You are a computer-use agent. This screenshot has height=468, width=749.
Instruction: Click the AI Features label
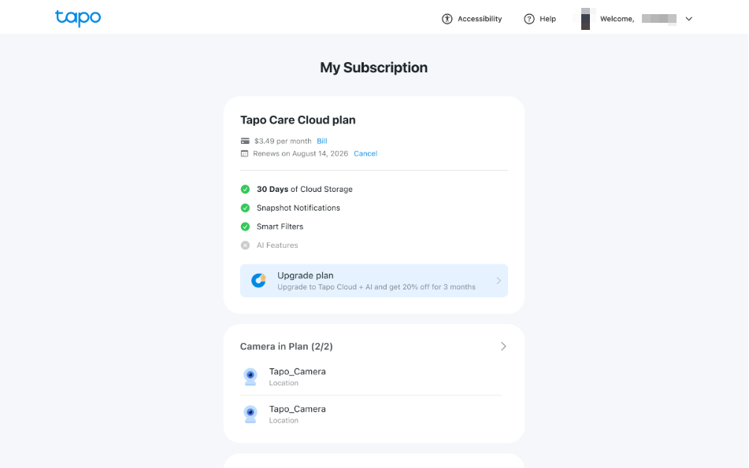(x=277, y=245)
